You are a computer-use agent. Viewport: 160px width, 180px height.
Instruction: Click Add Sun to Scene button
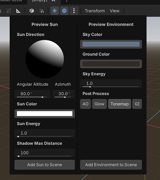click(x=45, y=165)
